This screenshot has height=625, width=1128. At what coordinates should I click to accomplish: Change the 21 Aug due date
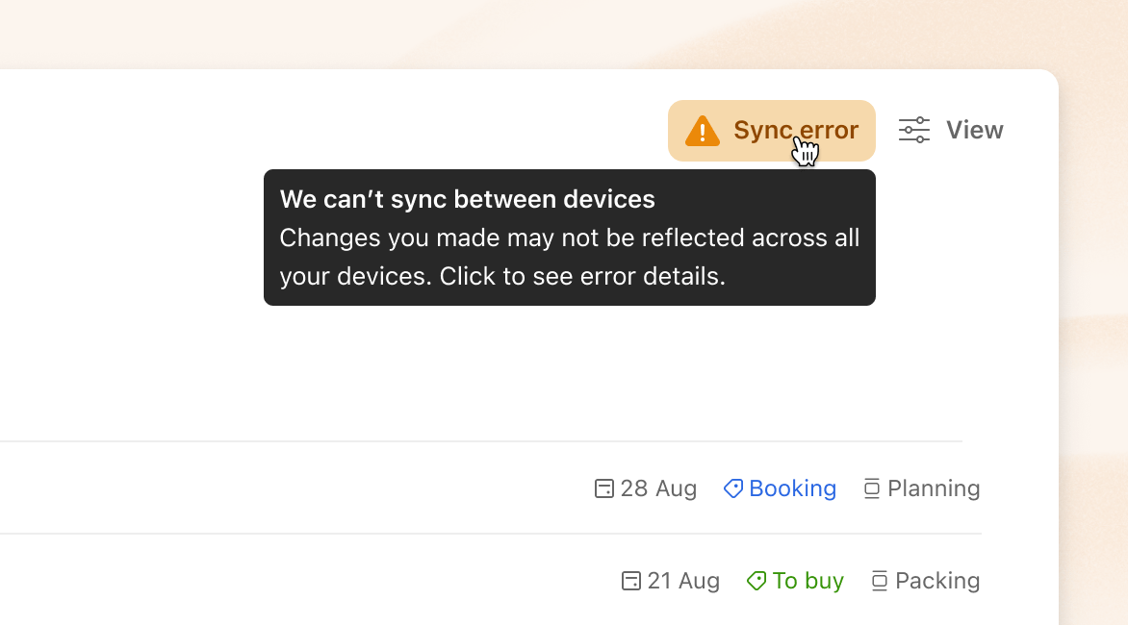pyautogui.click(x=683, y=580)
